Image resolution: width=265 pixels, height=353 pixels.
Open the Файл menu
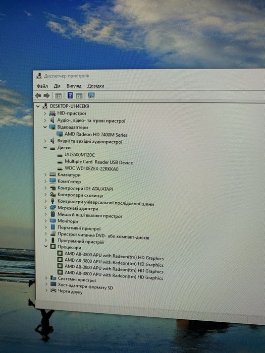pyautogui.click(x=42, y=86)
